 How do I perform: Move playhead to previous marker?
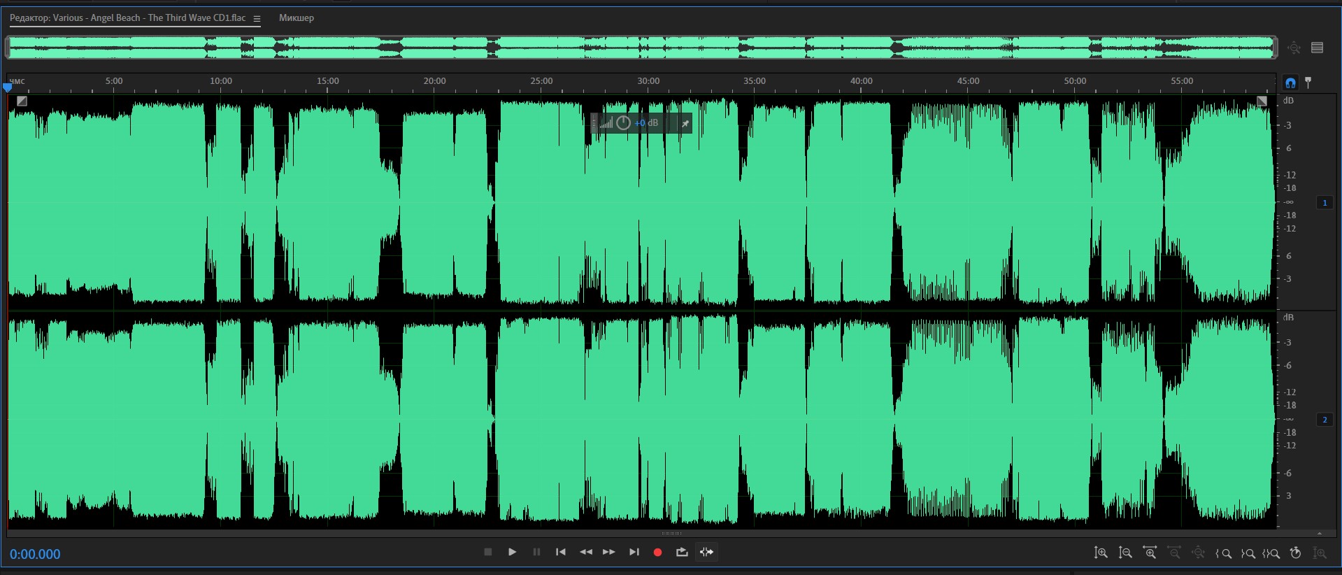click(x=561, y=553)
